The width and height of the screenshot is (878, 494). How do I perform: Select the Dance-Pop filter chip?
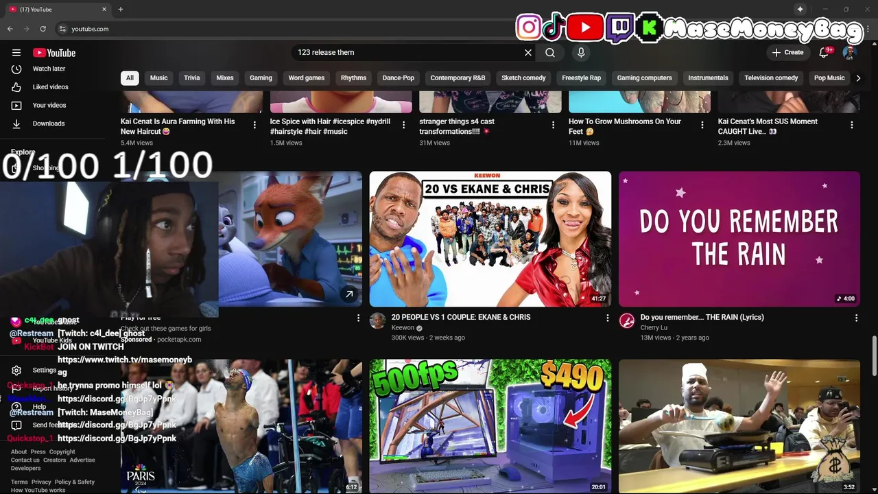click(399, 78)
